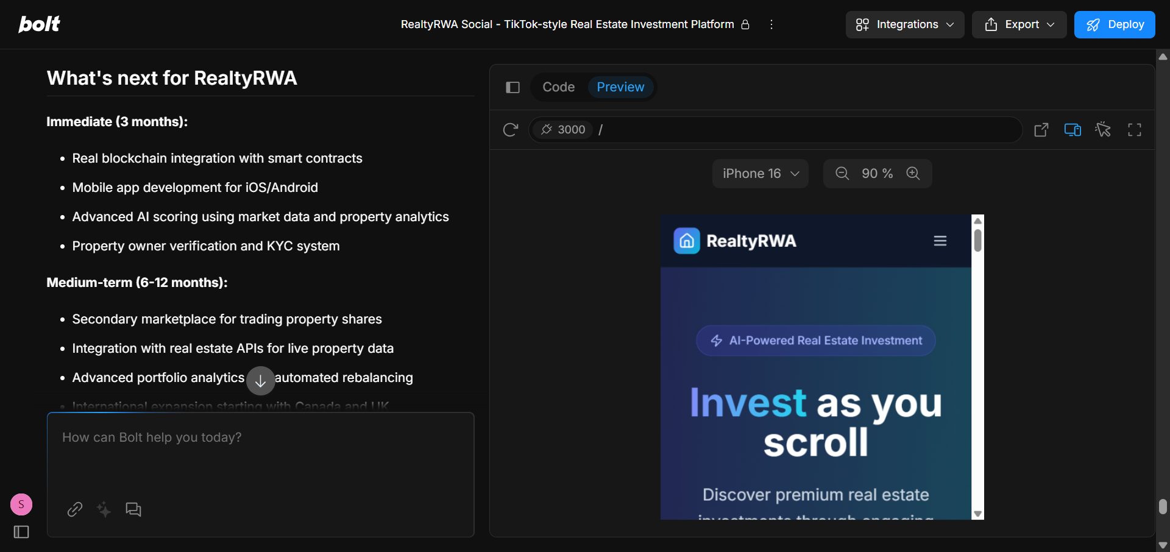The image size is (1170, 552).
Task: Zoom in the preview
Action: [913, 174]
